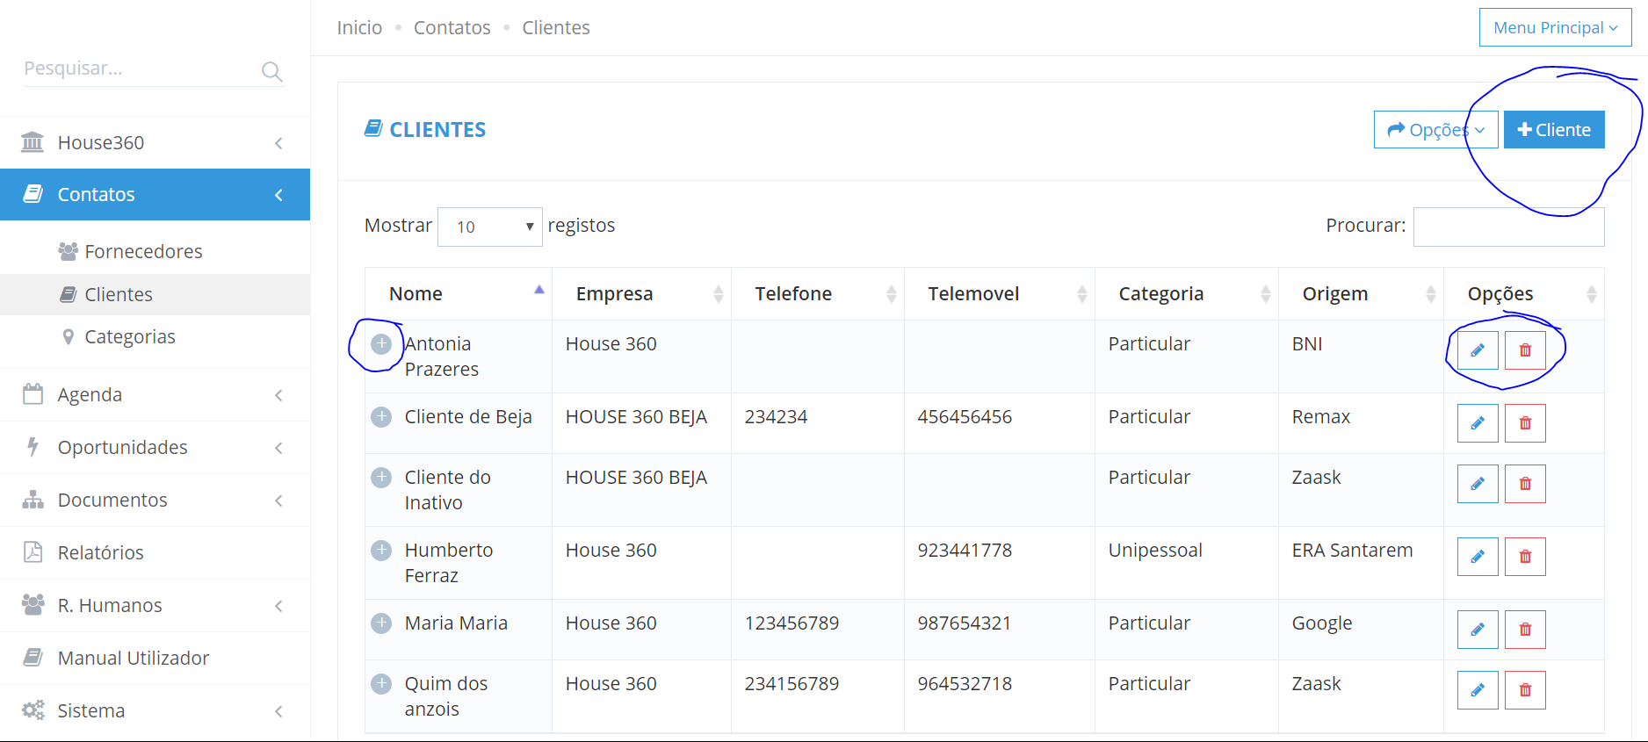Viewport: 1648px width, 742px height.
Task: Edit the Cliente de Beja record
Action: (1478, 423)
